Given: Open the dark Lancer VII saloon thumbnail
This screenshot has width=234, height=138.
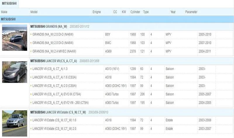Looking at the screenshot, I should point(15,72).
